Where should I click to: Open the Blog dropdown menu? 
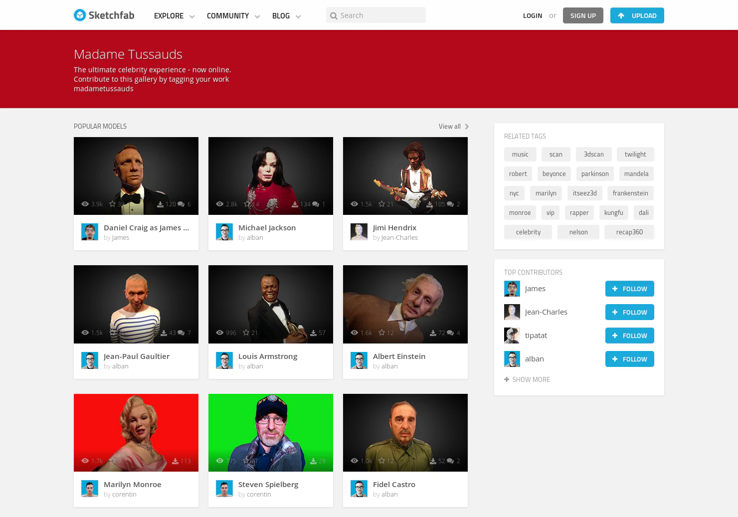[x=286, y=16]
